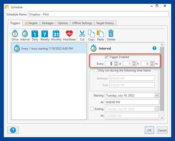Click the Schedule app icon in title bar

pos(7,7)
